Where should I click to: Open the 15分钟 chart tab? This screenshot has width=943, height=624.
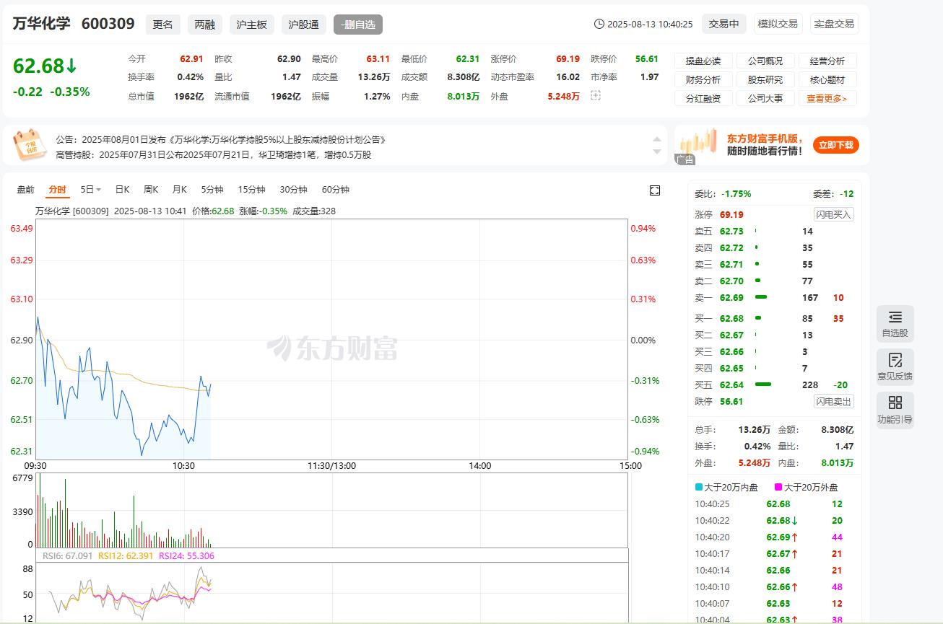tap(251, 190)
